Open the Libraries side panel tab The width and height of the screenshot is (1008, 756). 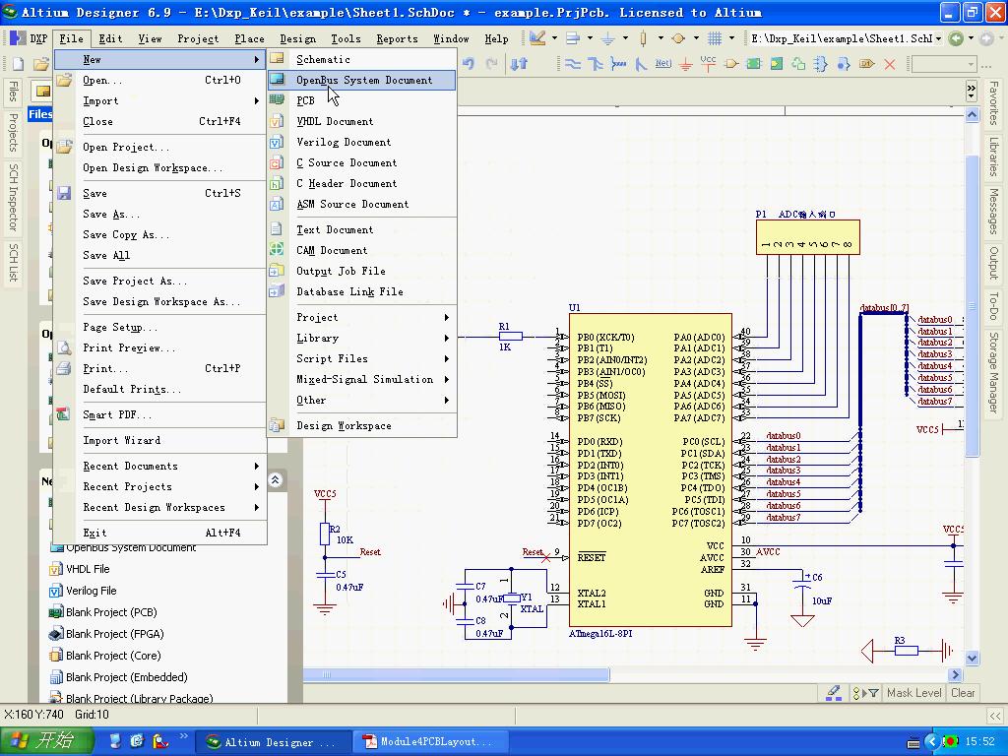994,157
